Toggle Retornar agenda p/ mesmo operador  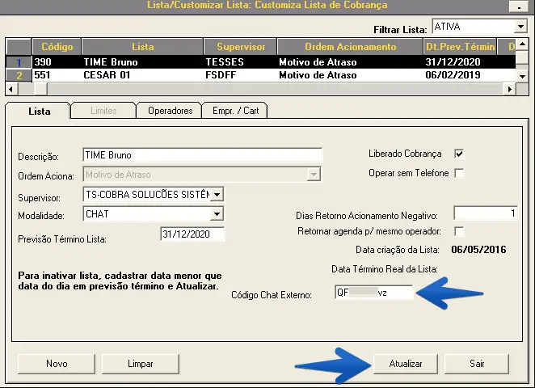[459, 231]
